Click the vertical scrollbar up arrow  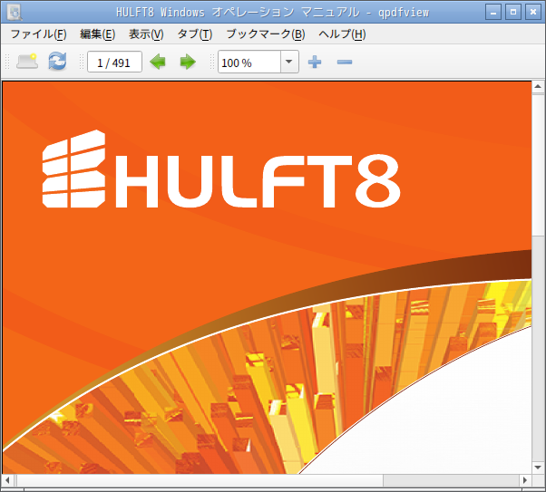(538, 86)
